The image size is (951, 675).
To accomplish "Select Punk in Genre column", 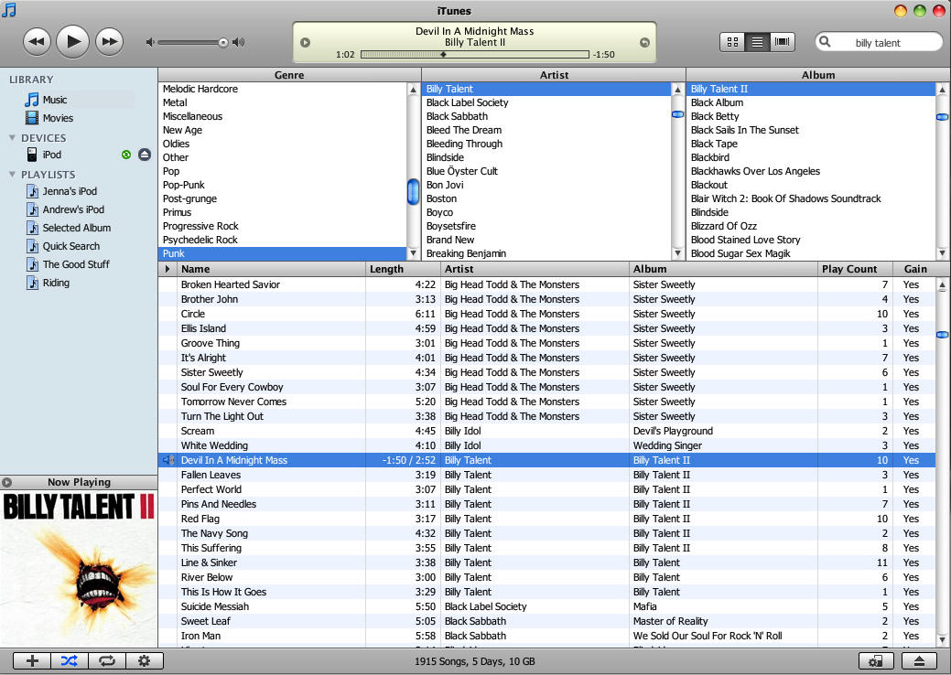I will point(283,254).
